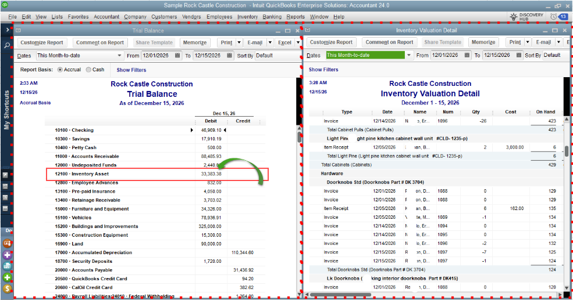Open the Discovery Hub lightbulb icon
573x300 pixels.
tap(515, 17)
